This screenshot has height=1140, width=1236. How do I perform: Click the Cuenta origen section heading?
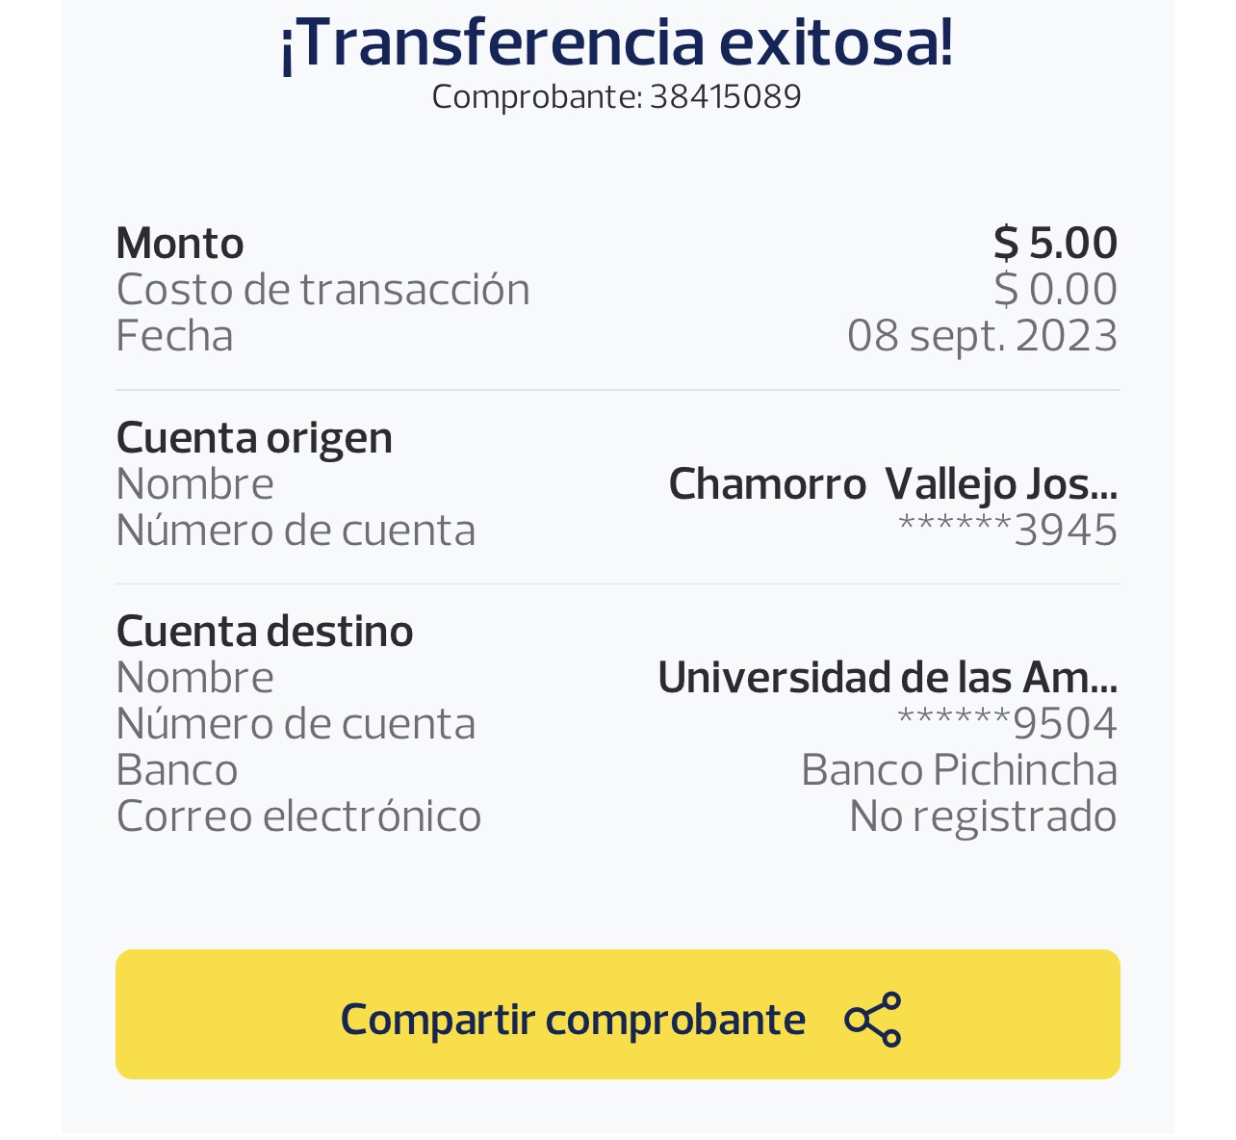(x=254, y=437)
